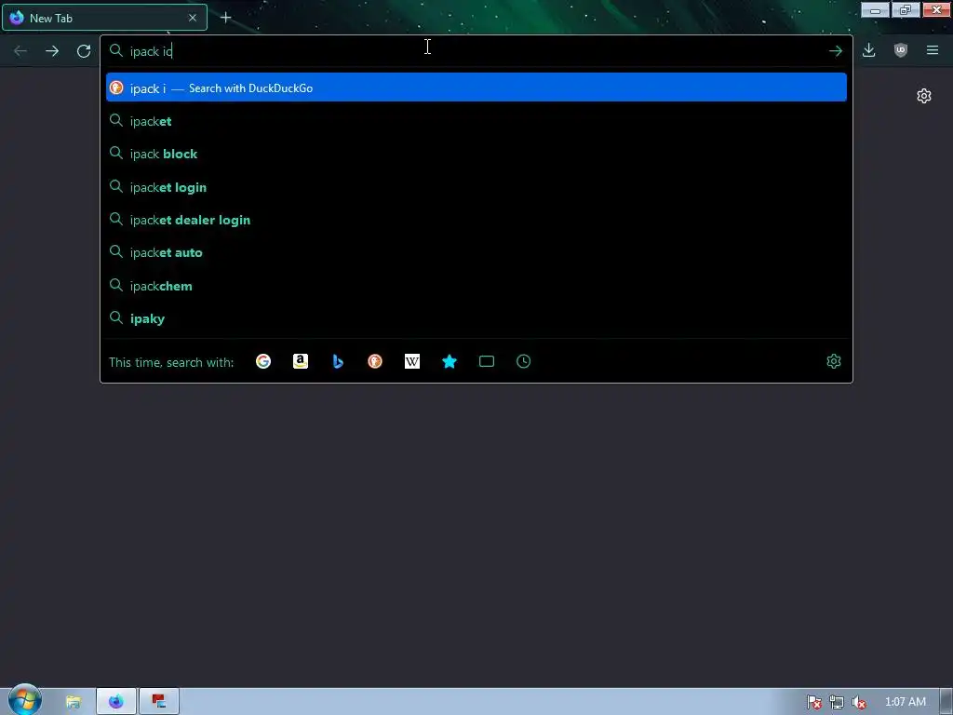Open the uBlock Origin shield icon
The height and width of the screenshot is (715, 953).
pos(901,50)
